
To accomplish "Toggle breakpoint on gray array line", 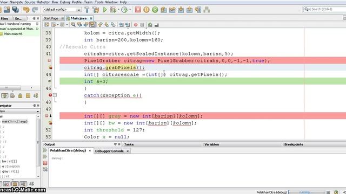I will pos(47,116).
